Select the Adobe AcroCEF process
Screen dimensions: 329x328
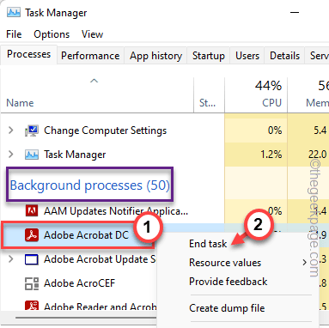(x=79, y=283)
